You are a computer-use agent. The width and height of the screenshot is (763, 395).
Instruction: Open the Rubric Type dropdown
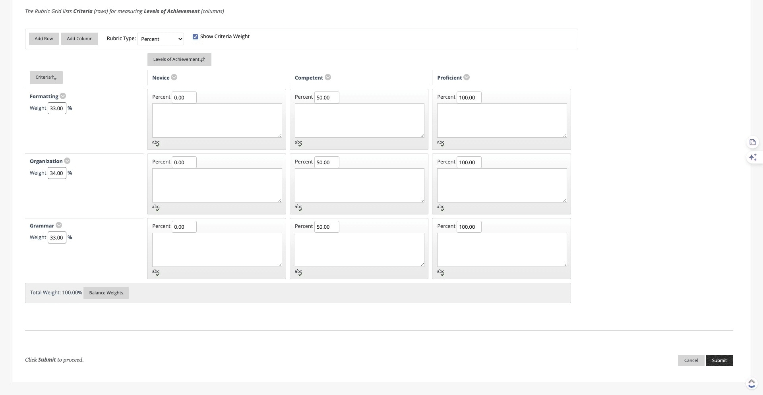(161, 39)
